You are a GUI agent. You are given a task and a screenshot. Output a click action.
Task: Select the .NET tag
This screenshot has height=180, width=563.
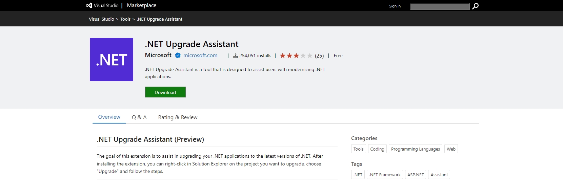click(358, 175)
